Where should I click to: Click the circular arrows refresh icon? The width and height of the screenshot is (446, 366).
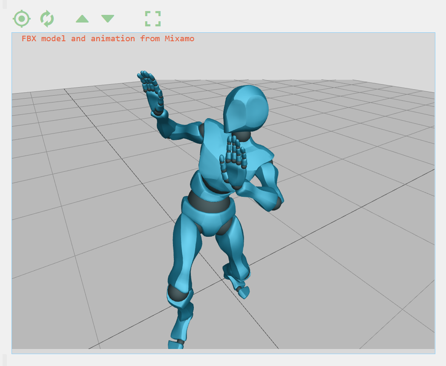[47, 19]
